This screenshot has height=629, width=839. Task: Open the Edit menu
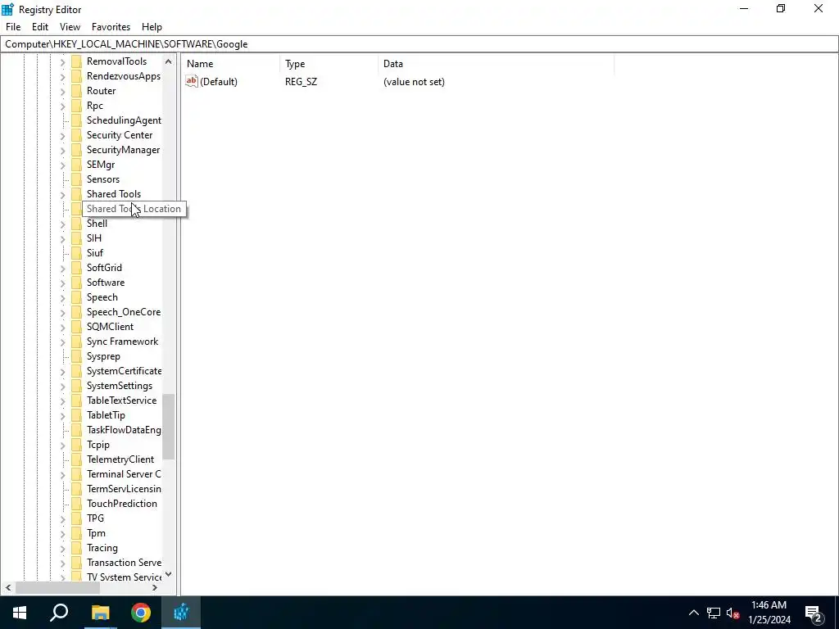[40, 27]
